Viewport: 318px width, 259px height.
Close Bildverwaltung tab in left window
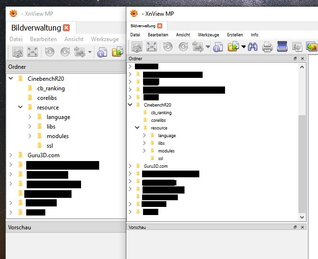pyautogui.click(x=66, y=28)
